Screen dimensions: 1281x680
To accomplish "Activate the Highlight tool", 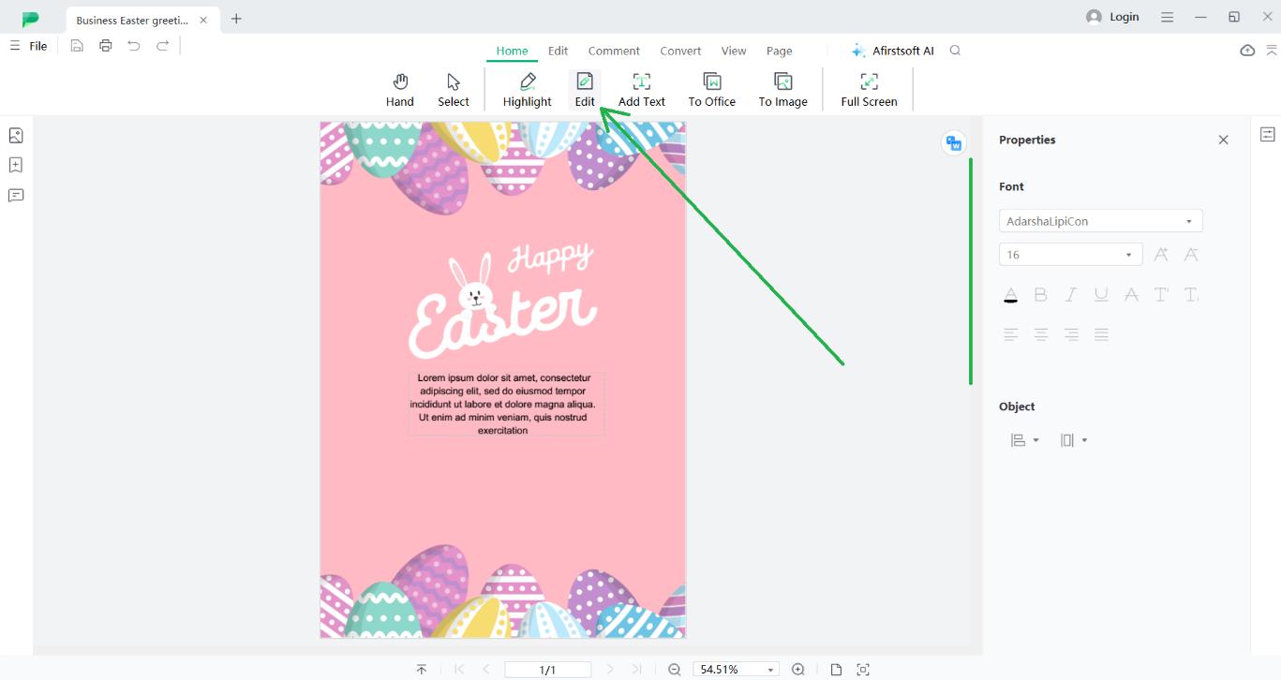I will pyautogui.click(x=527, y=90).
